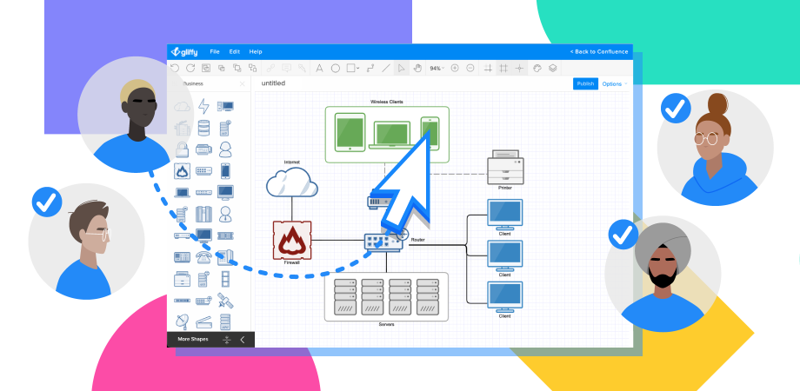Click the Zoom Out minus icon
The height and width of the screenshot is (391, 800).
pos(470,68)
